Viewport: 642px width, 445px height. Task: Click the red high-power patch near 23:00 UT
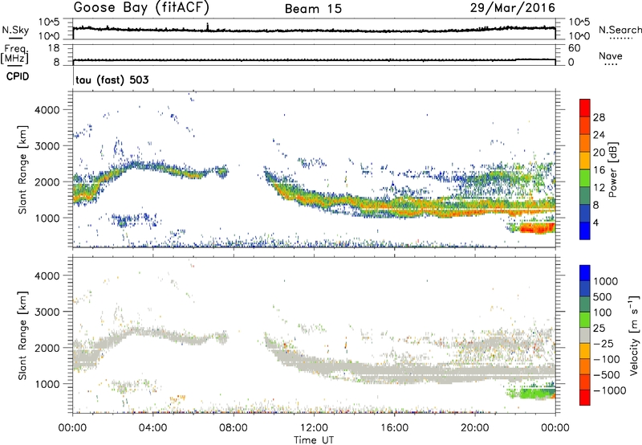[x=537, y=228]
